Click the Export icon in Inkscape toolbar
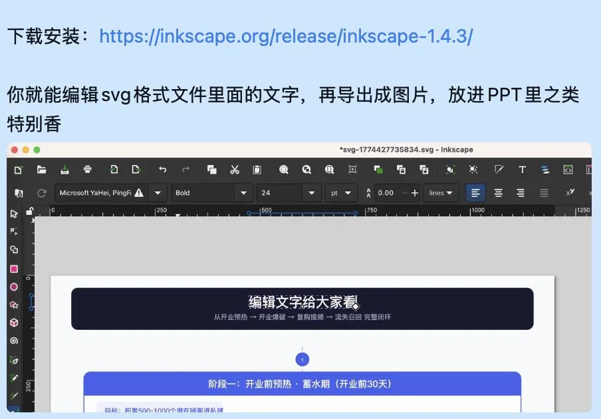This screenshot has width=601, height=419. 136,170
